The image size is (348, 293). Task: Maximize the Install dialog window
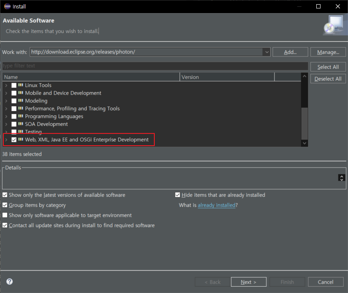point(318,6)
